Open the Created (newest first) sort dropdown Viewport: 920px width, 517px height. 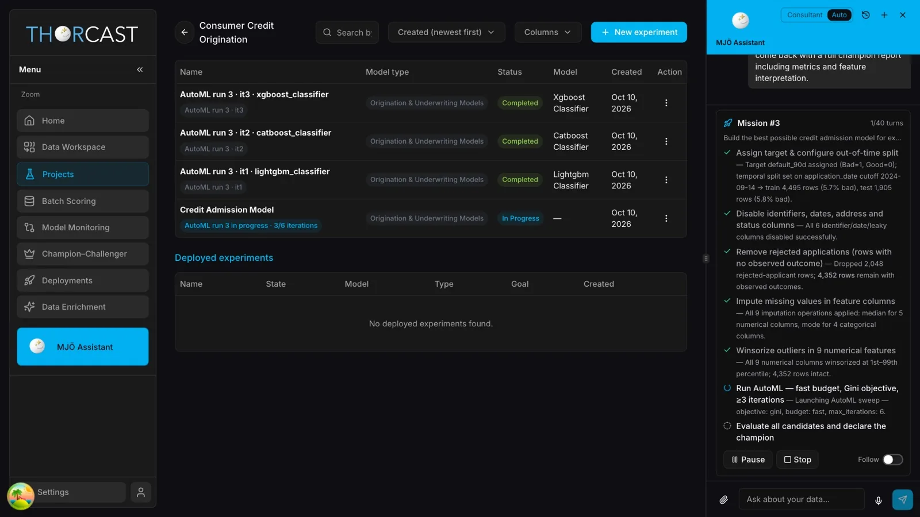tap(447, 32)
